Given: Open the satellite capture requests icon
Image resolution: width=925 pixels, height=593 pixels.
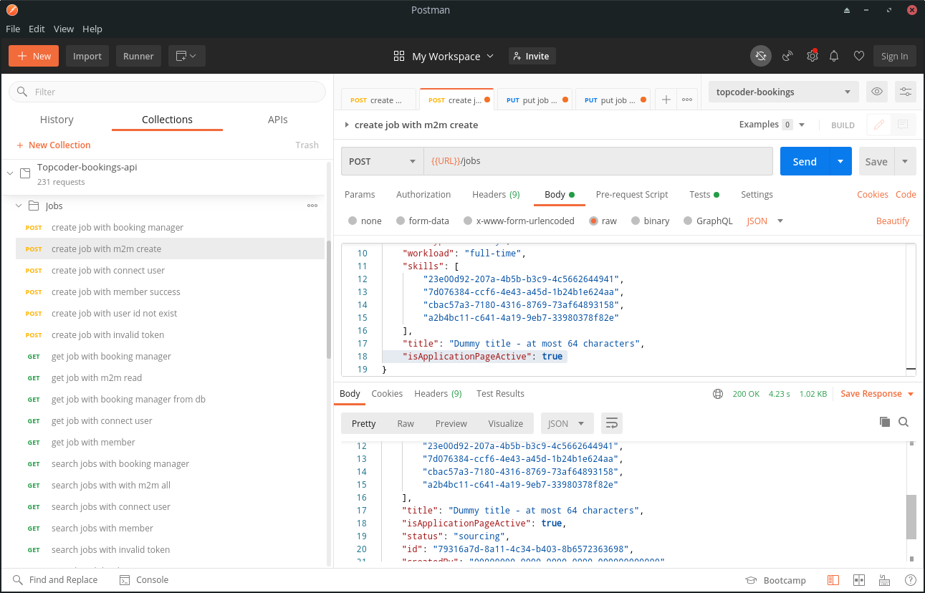Looking at the screenshot, I should (787, 56).
